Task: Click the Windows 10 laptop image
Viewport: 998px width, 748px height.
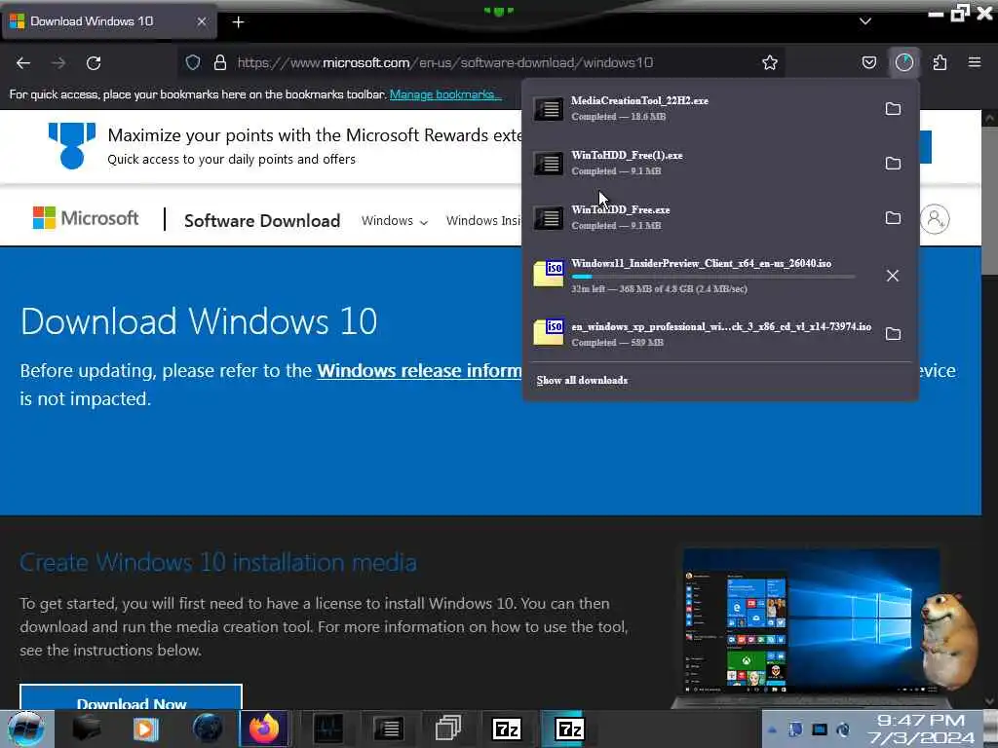Action: click(812, 628)
